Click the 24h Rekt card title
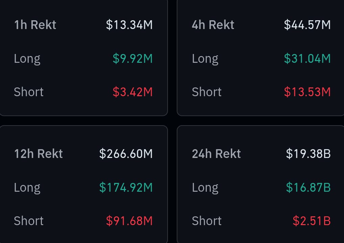Viewport: 344px width, 243px height. click(216, 154)
